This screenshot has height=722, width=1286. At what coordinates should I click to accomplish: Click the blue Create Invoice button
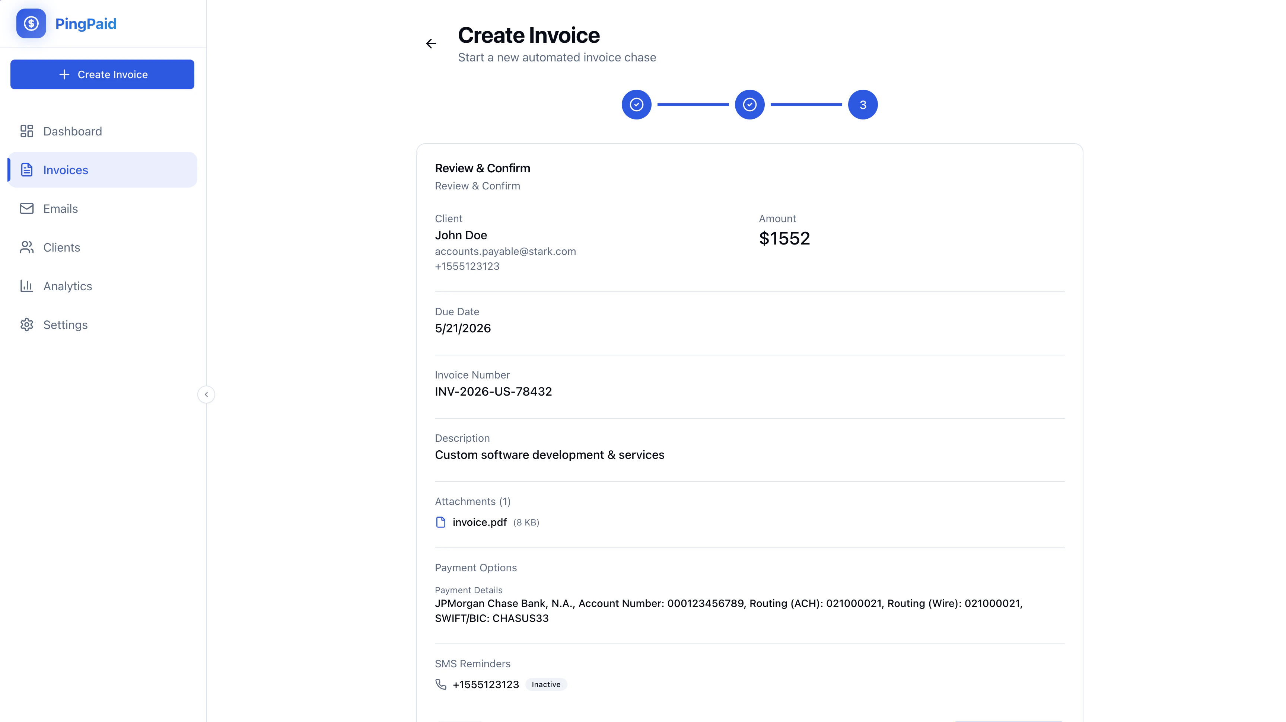click(102, 74)
